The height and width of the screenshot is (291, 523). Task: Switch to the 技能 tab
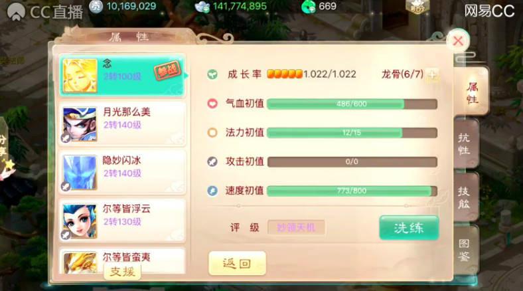click(x=465, y=197)
